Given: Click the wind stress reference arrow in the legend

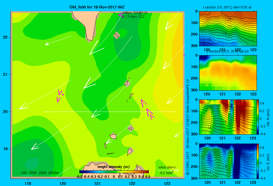Looking at the screenshot, I should 168,170.
